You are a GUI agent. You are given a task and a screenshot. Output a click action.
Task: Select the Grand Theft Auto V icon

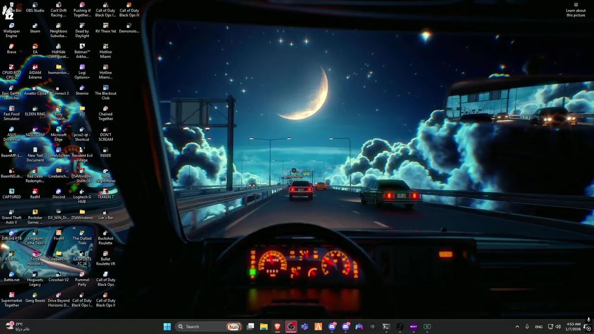point(12,217)
